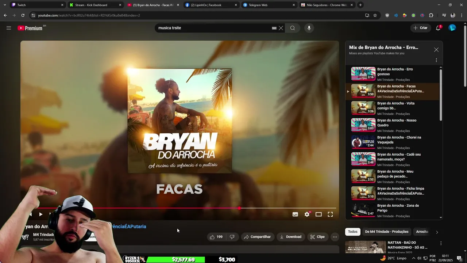Switch to Telegram Web tab
Viewport: 467px width, 263px height.
270,5
